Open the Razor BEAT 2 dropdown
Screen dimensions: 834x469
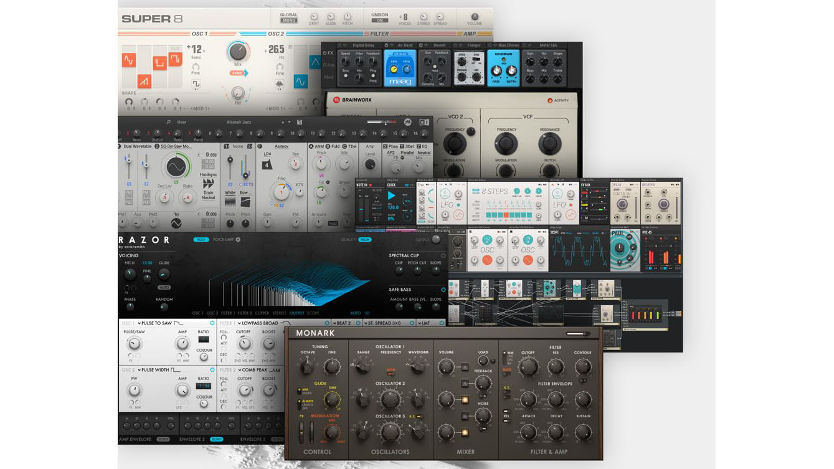[x=343, y=323]
